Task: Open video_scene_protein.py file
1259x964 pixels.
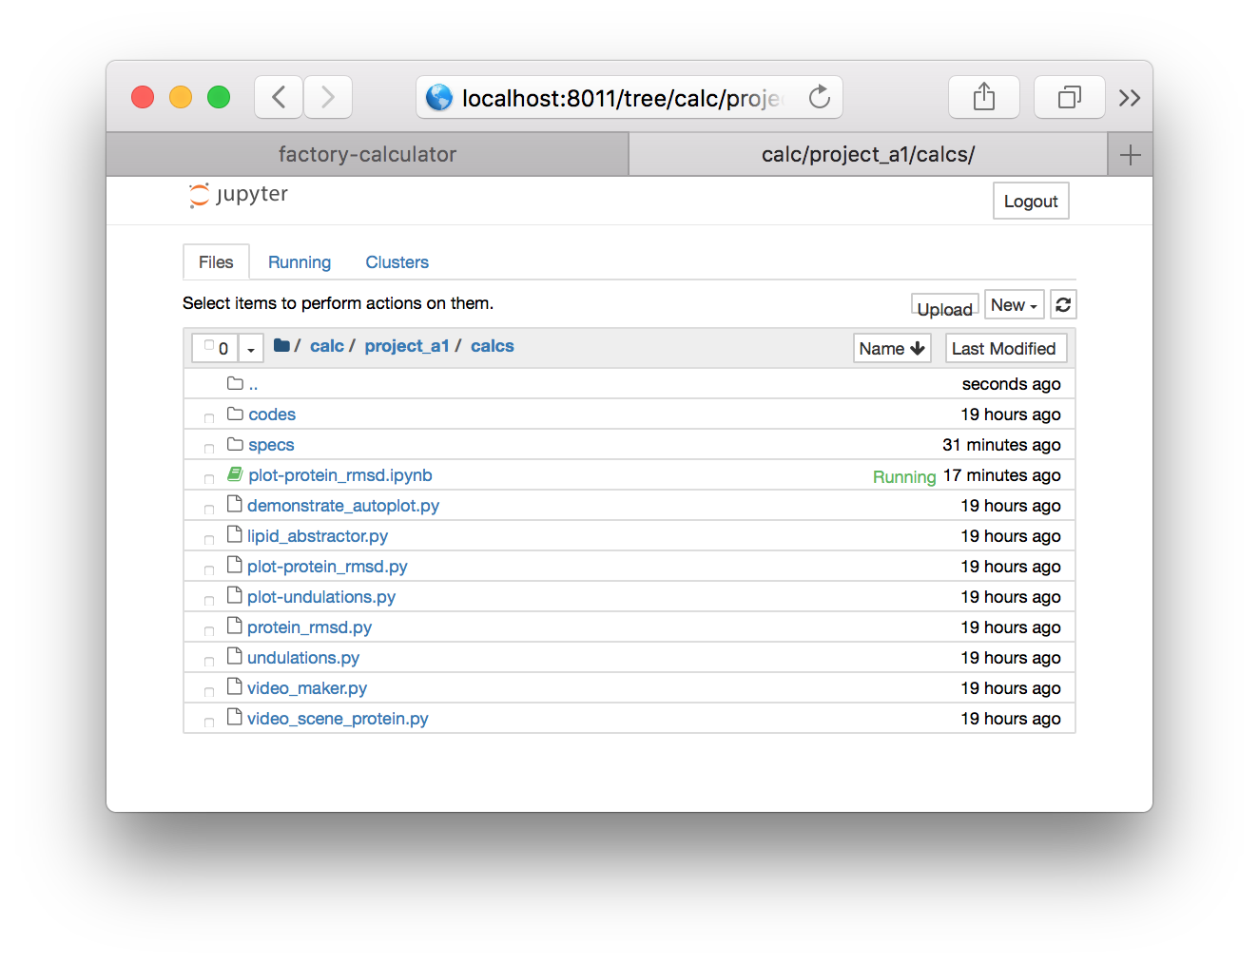Action: coord(338,719)
